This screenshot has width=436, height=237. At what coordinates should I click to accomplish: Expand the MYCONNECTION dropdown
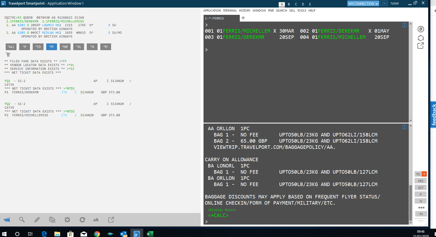click(x=363, y=4)
